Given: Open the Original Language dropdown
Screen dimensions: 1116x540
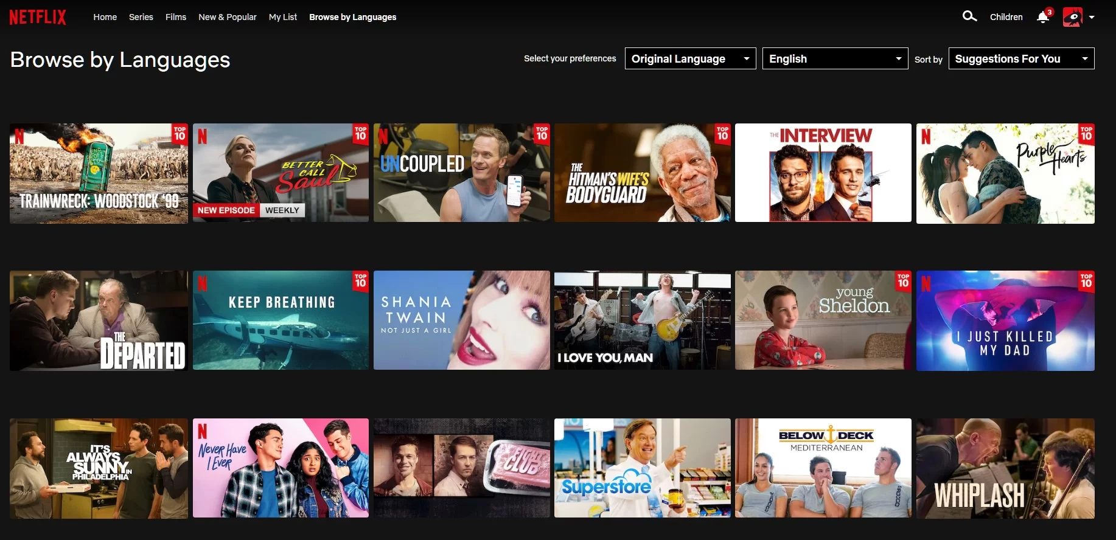Looking at the screenshot, I should 690,58.
